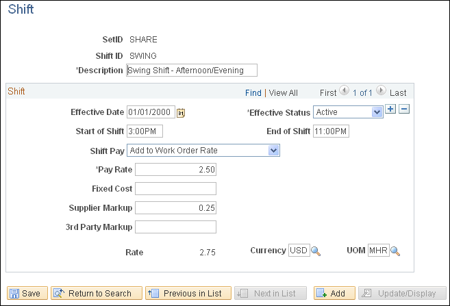
Task: Add a new effective-dated row with plus
Action: pos(390,109)
